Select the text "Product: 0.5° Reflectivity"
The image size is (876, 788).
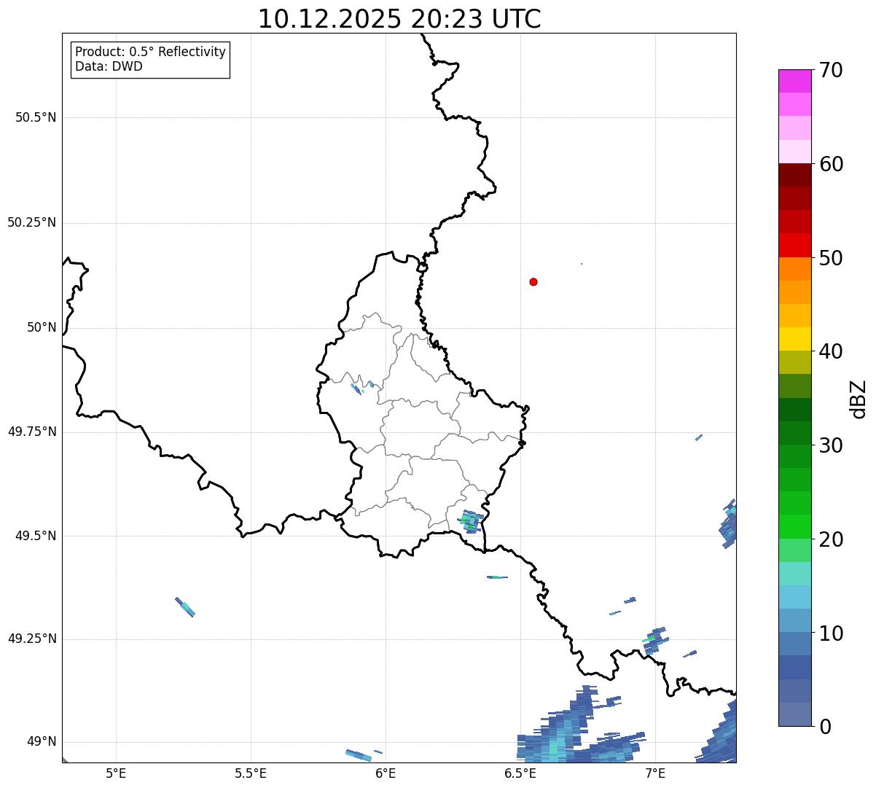click(150, 52)
